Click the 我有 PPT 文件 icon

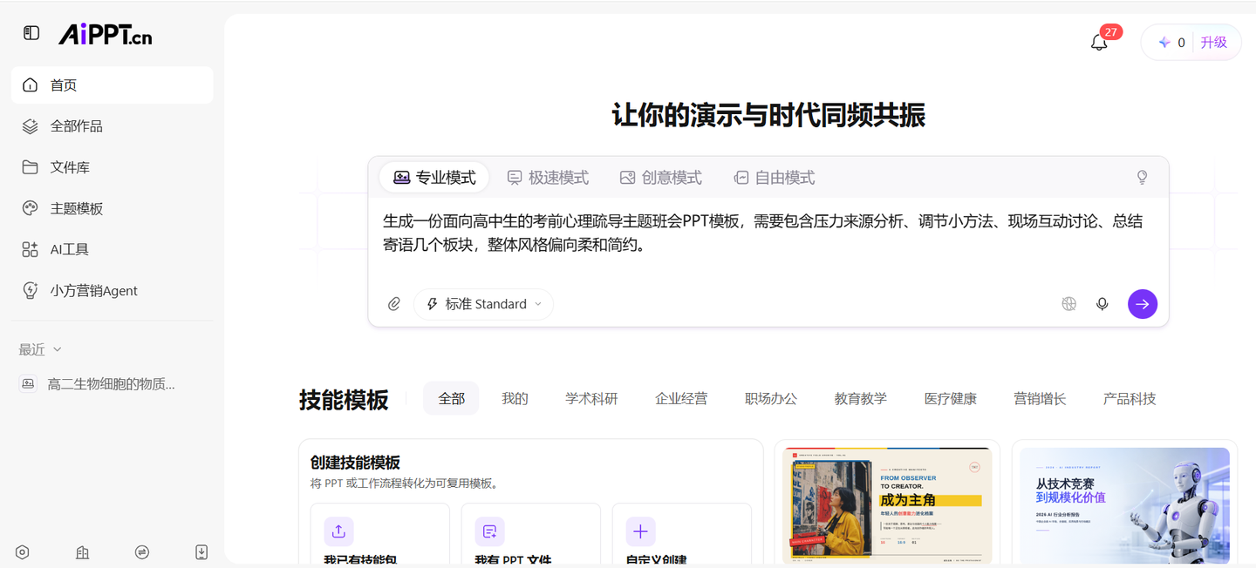489,531
